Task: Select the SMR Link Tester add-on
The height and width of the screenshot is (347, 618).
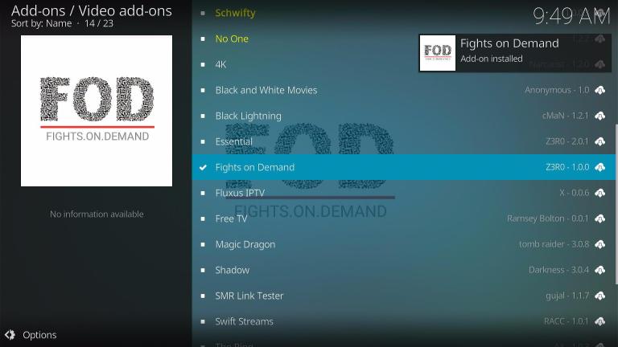Action: [404, 296]
